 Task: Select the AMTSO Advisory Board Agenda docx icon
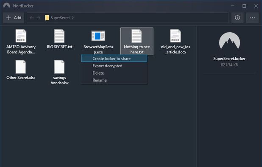point(21,36)
